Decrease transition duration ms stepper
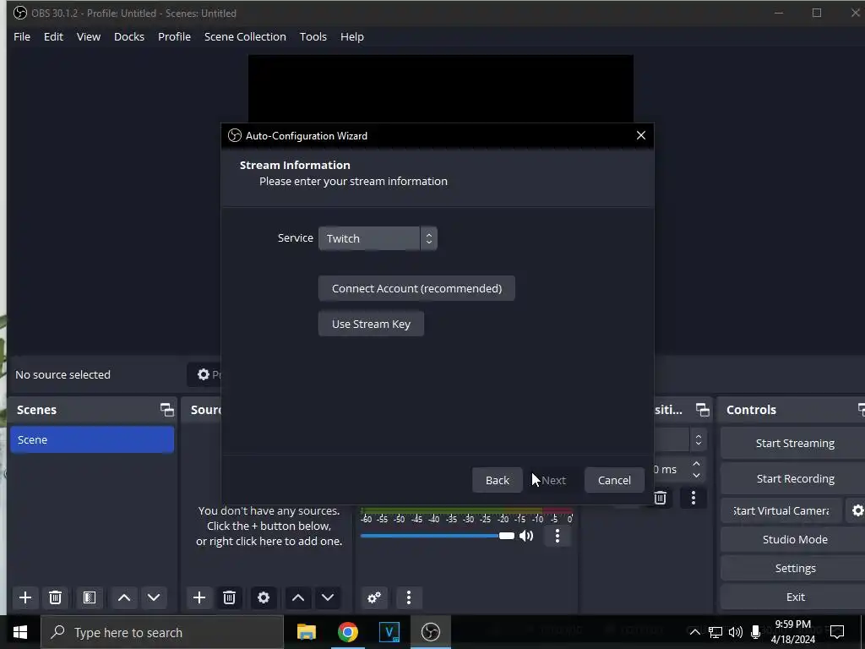Viewport: 865px width, 649px height. (696, 475)
